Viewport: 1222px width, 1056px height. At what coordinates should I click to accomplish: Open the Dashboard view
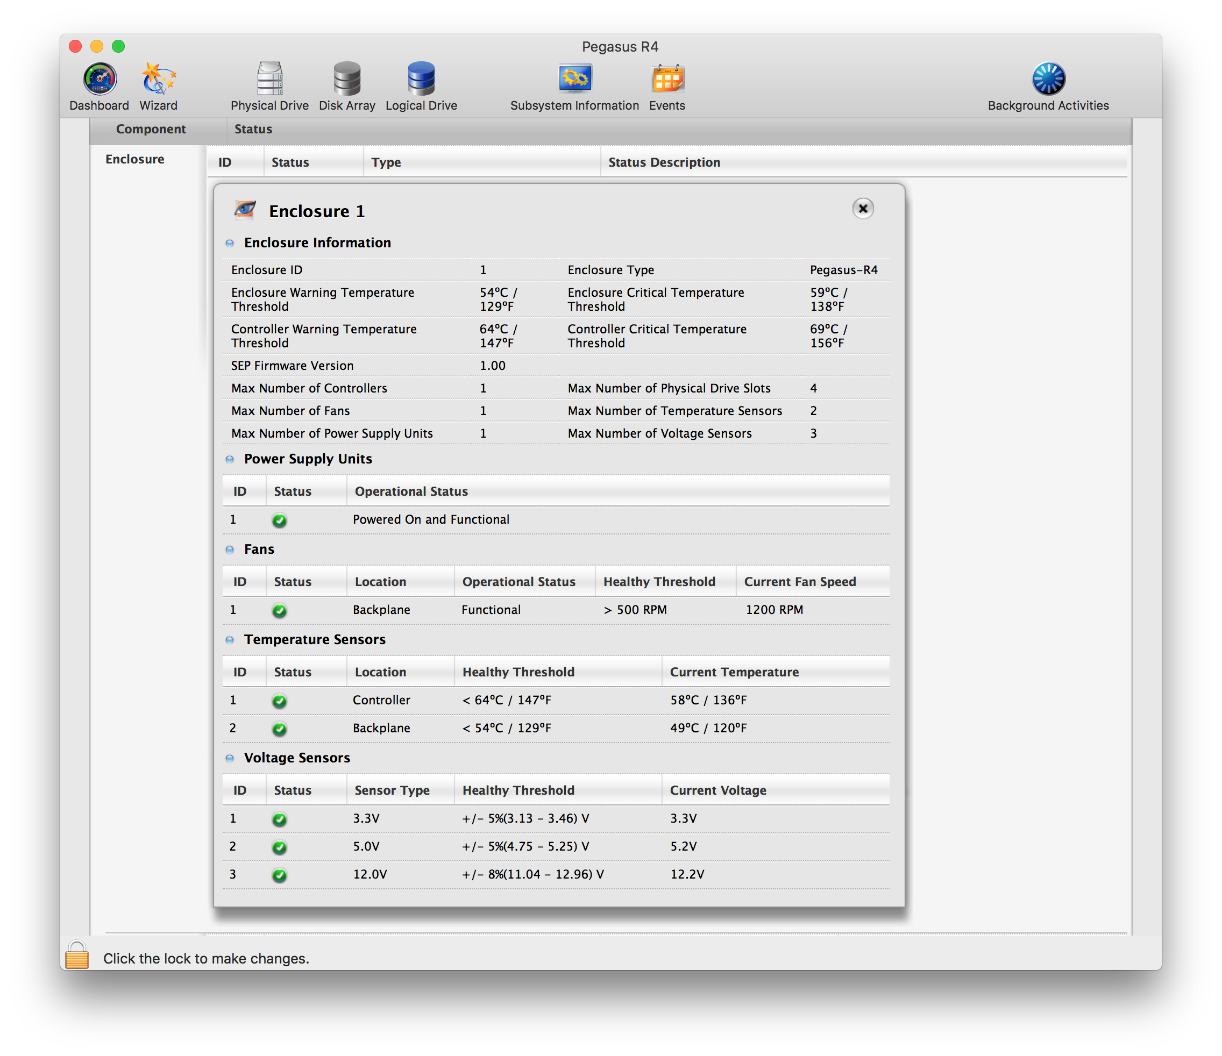[x=99, y=80]
